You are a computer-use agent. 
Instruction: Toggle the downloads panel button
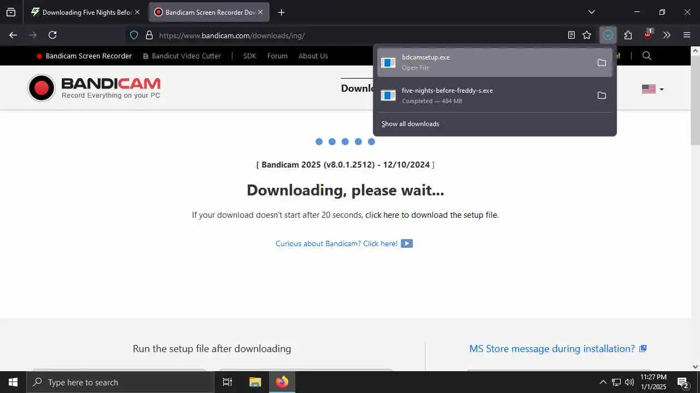[x=608, y=35]
